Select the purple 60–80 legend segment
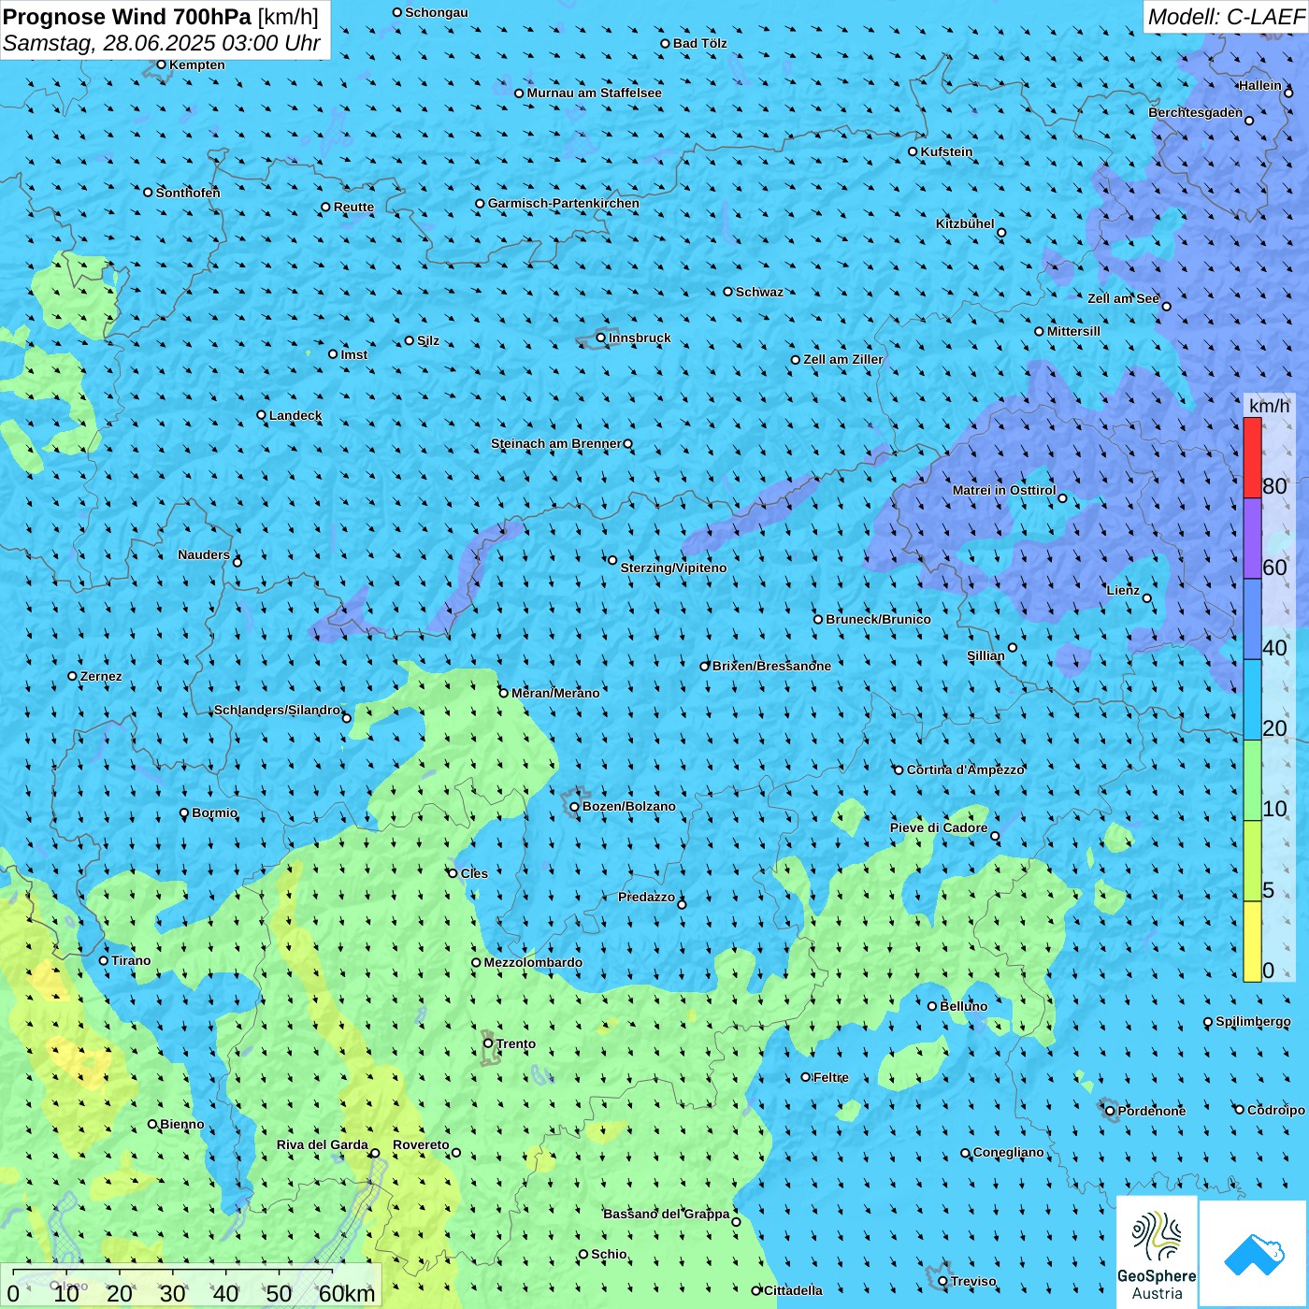 [1252, 539]
